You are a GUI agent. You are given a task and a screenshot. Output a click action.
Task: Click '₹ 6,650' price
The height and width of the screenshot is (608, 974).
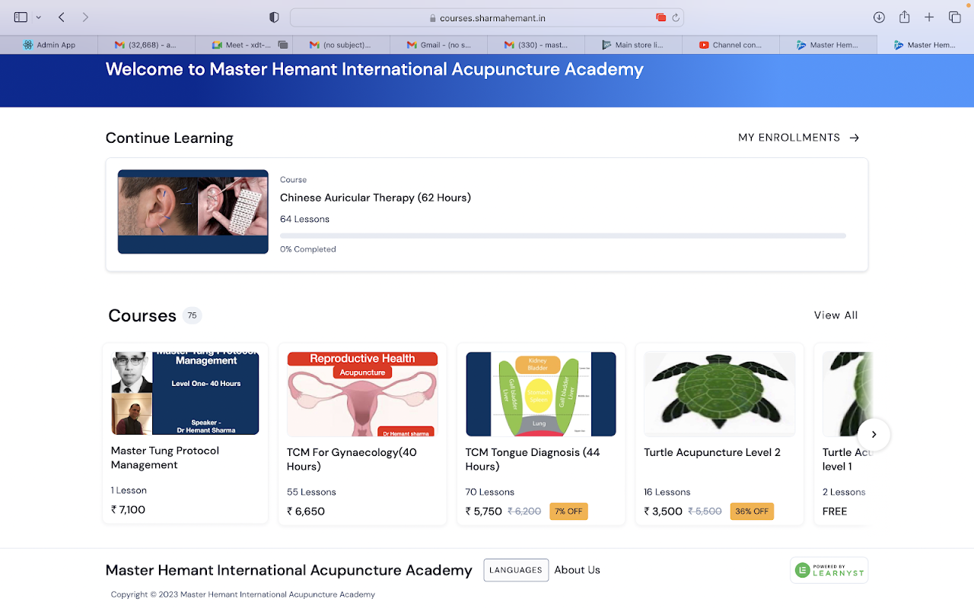coord(306,511)
